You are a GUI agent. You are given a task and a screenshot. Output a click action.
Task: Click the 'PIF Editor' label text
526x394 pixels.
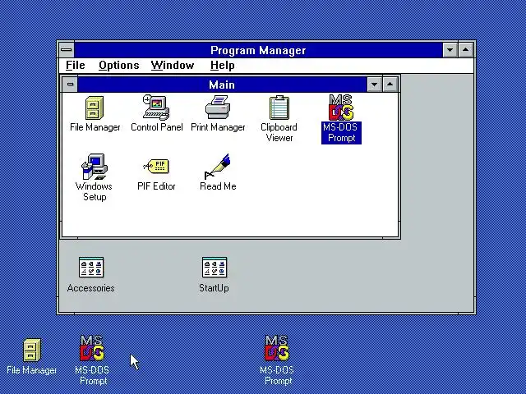156,186
